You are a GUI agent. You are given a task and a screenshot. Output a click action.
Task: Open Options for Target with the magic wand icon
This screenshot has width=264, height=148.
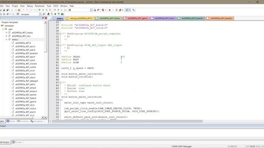[44, 14]
